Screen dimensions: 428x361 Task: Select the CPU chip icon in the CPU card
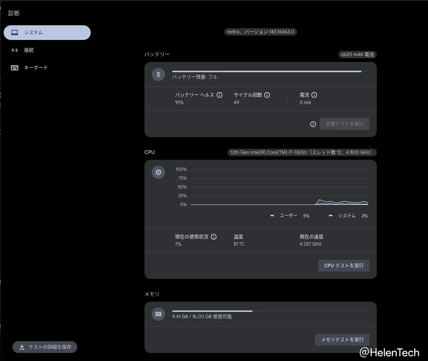tap(158, 172)
